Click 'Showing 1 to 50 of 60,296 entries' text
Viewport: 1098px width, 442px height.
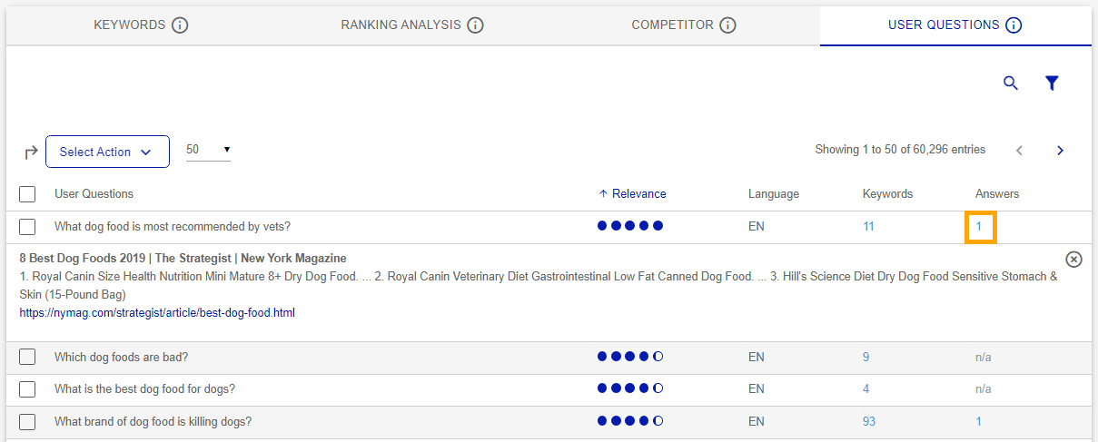pos(900,150)
